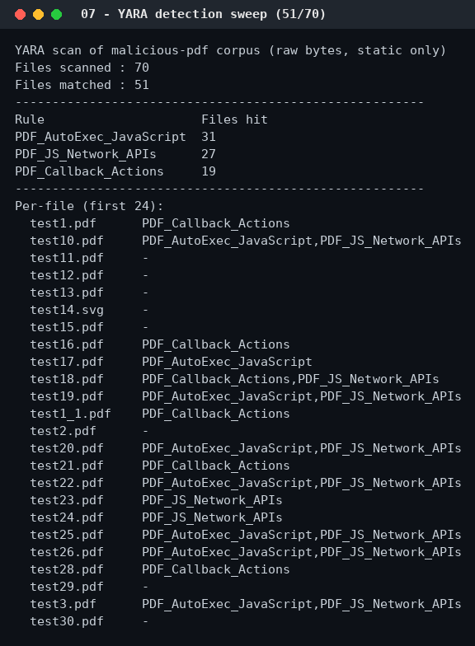
Task: Click the test10.pdf filename
Action: (67, 241)
